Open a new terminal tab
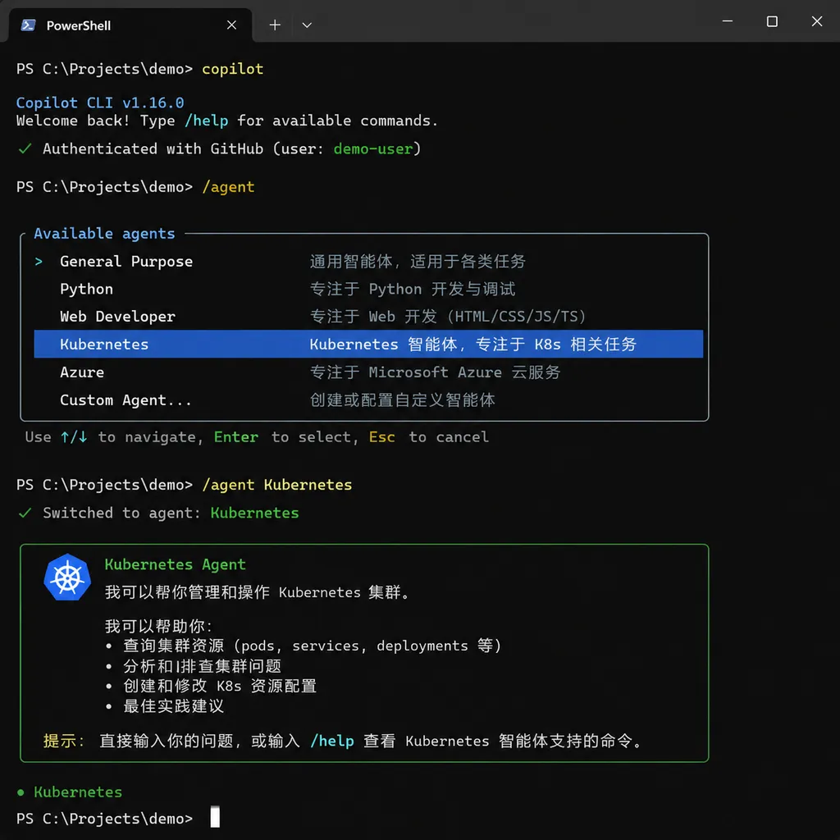Screen dimensions: 840x840 click(x=275, y=25)
